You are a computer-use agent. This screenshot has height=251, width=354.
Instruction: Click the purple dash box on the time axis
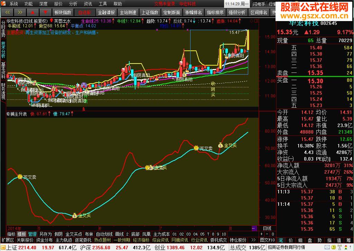[x=254, y=228]
